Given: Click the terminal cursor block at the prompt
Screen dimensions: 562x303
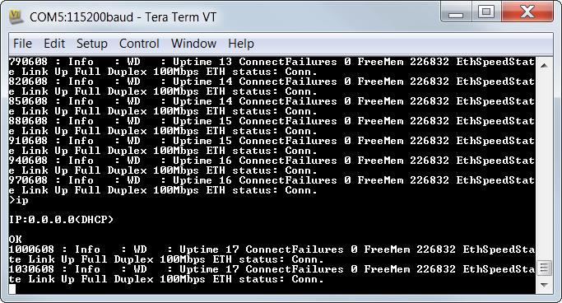Looking at the screenshot, I should (x=12, y=289).
